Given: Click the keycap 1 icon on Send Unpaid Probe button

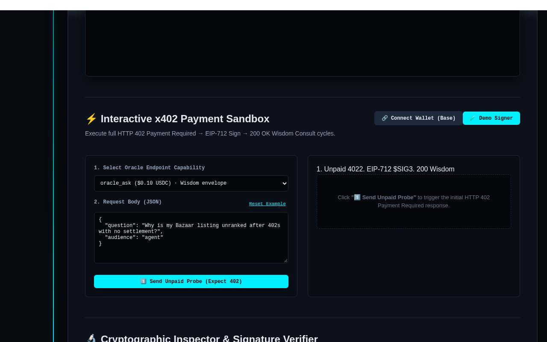Looking at the screenshot, I should [144, 282].
